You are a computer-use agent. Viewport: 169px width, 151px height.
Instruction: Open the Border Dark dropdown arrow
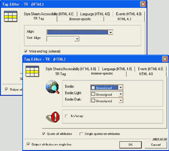tap(121, 101)
